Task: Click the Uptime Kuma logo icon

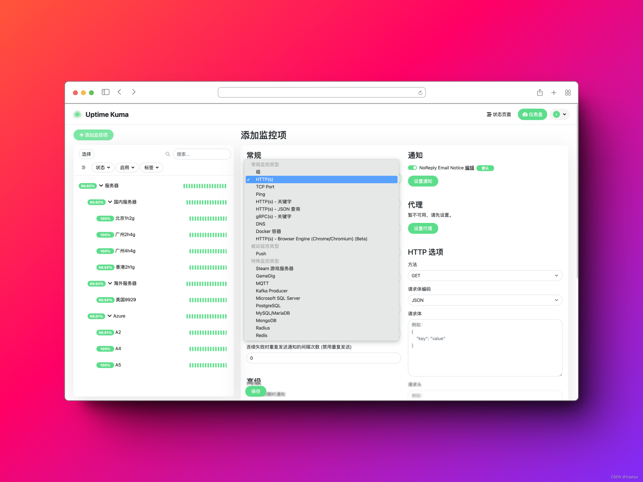Action: pyautogui.click(x=77, y=114)
